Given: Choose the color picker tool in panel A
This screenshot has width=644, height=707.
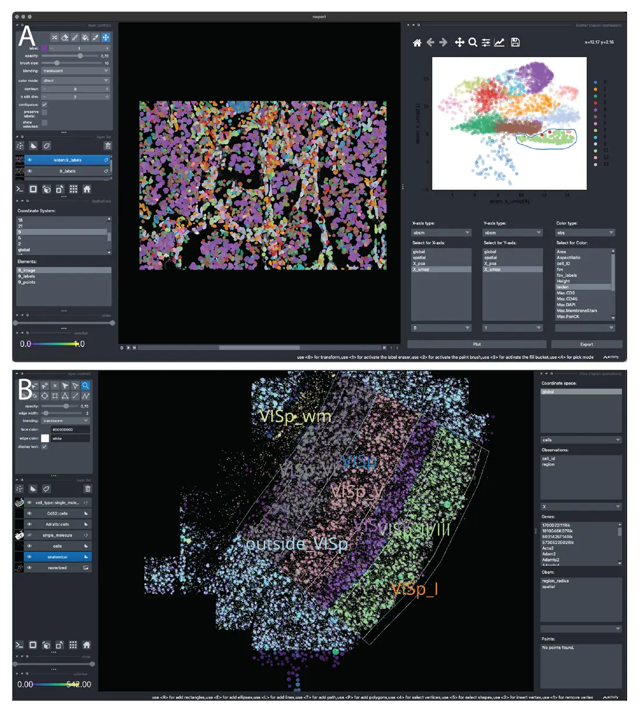Looking at the screenshot, I should (x=95, y=37).
